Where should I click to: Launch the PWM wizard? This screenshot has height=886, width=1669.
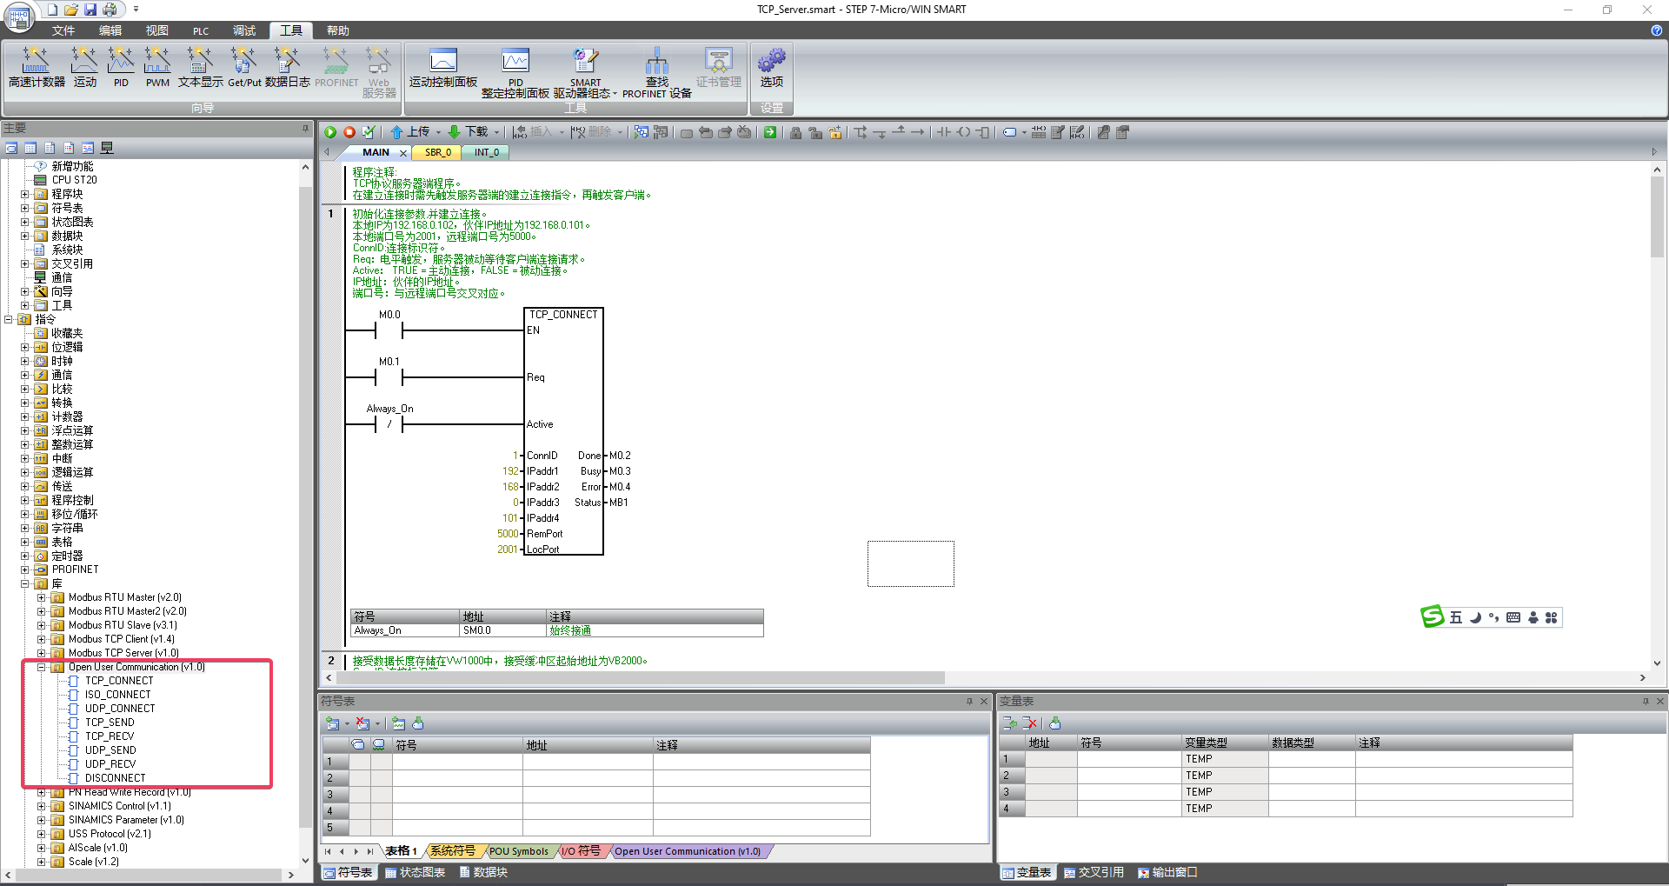(x=157, y=67)
